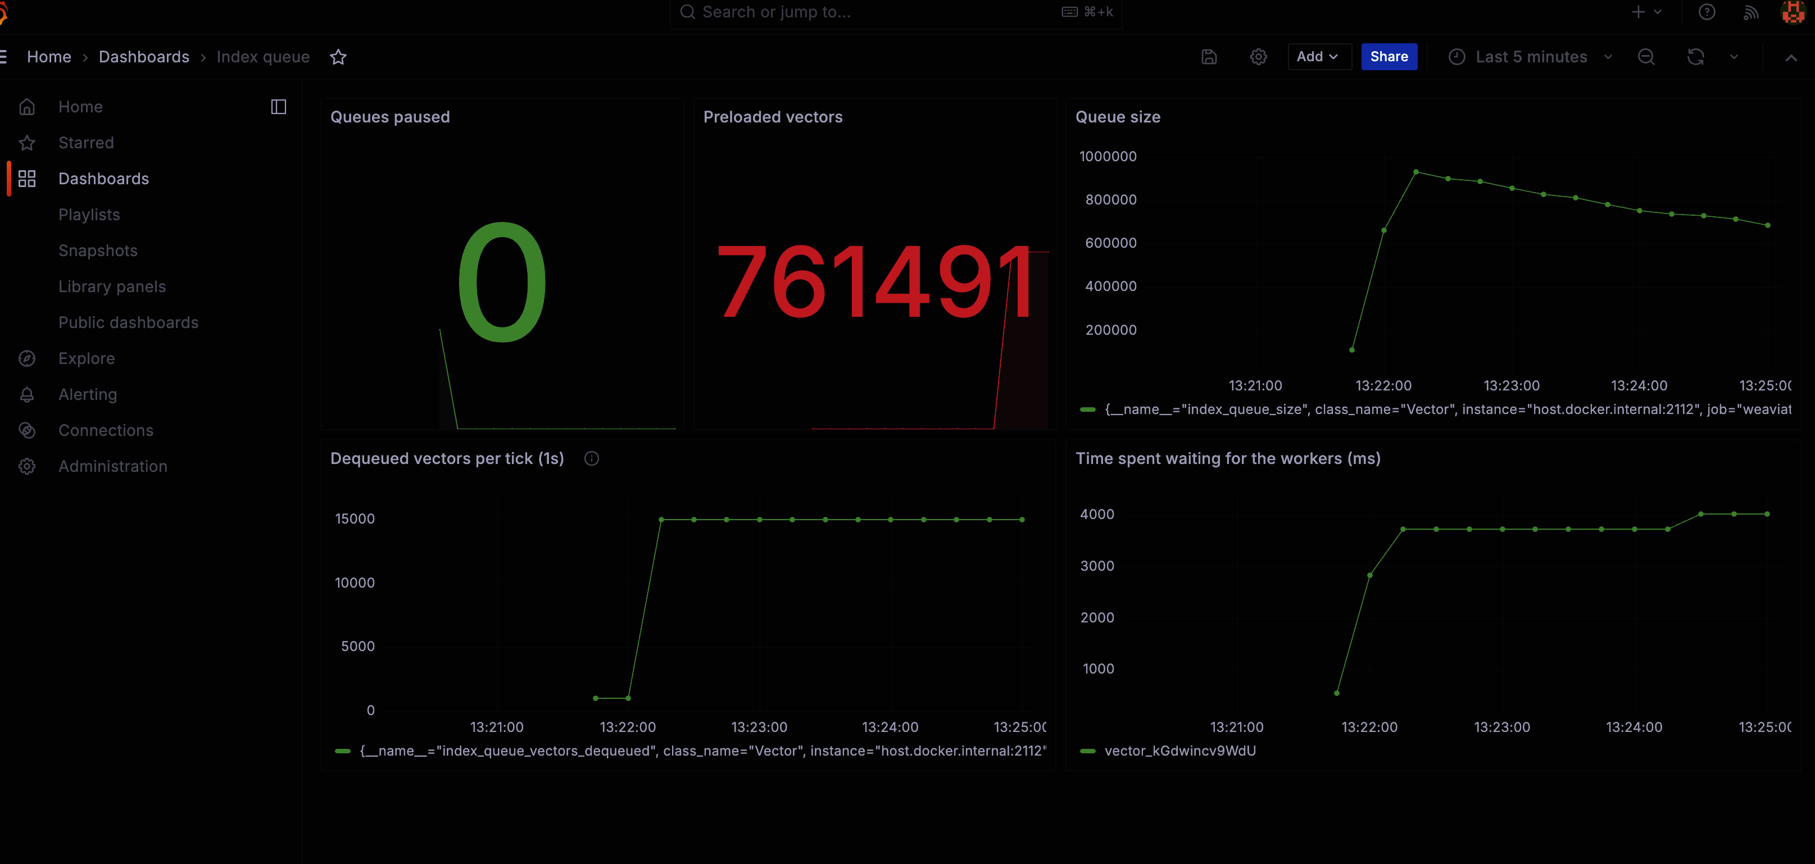Open Alerting in the sidebar
Viewport: 1815px width, 864px height.
click(x=87, y=394)
